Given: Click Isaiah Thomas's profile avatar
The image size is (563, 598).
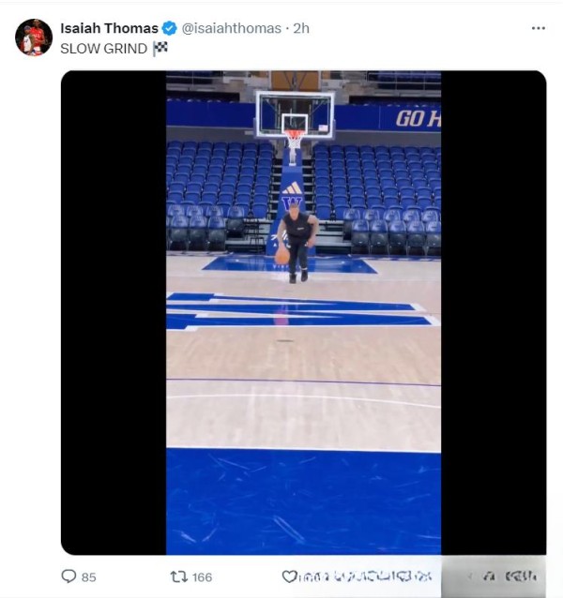Looking at the screenshot, I should click(34, 37).
